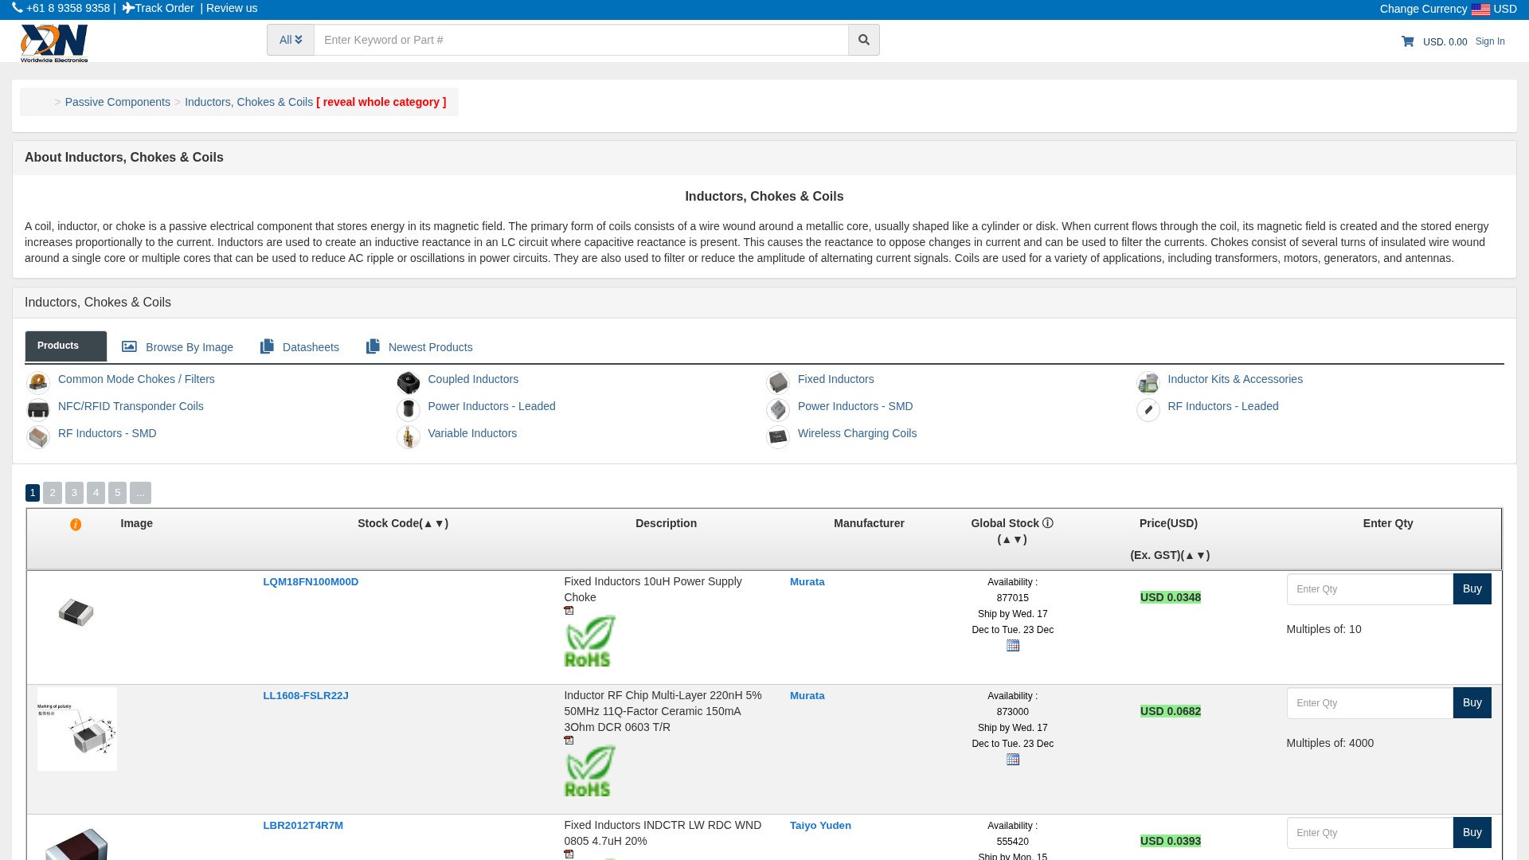Buy the LL1608-FSLR22J inductor

click(x=1472, y=703)
